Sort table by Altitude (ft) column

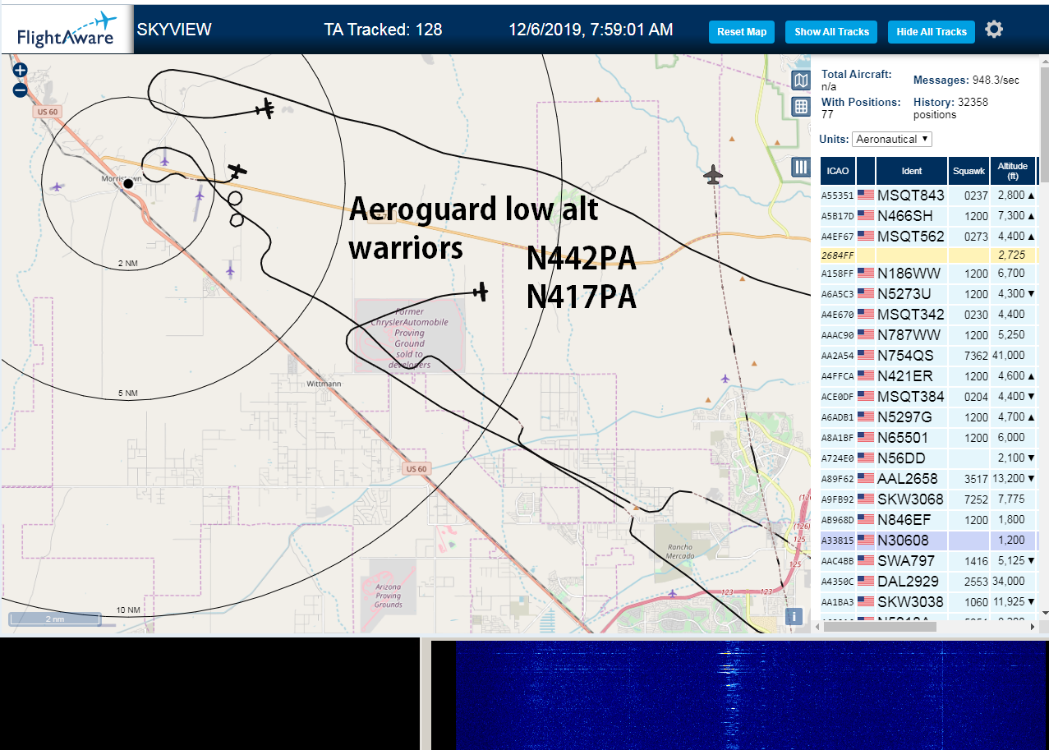pos(1013,171)
